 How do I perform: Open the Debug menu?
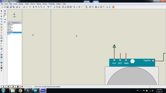39,4
